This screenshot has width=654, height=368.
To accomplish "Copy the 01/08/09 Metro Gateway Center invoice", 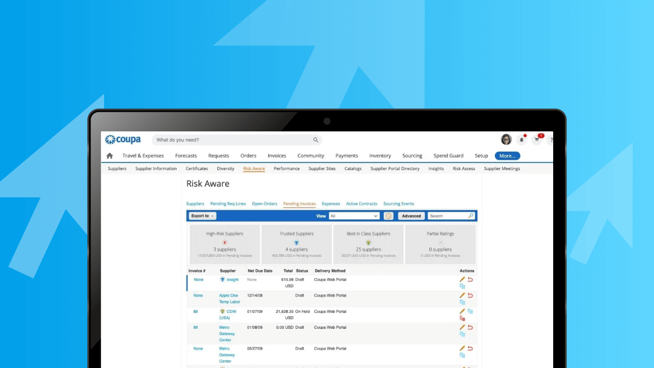I will click(x=462, y=334).
